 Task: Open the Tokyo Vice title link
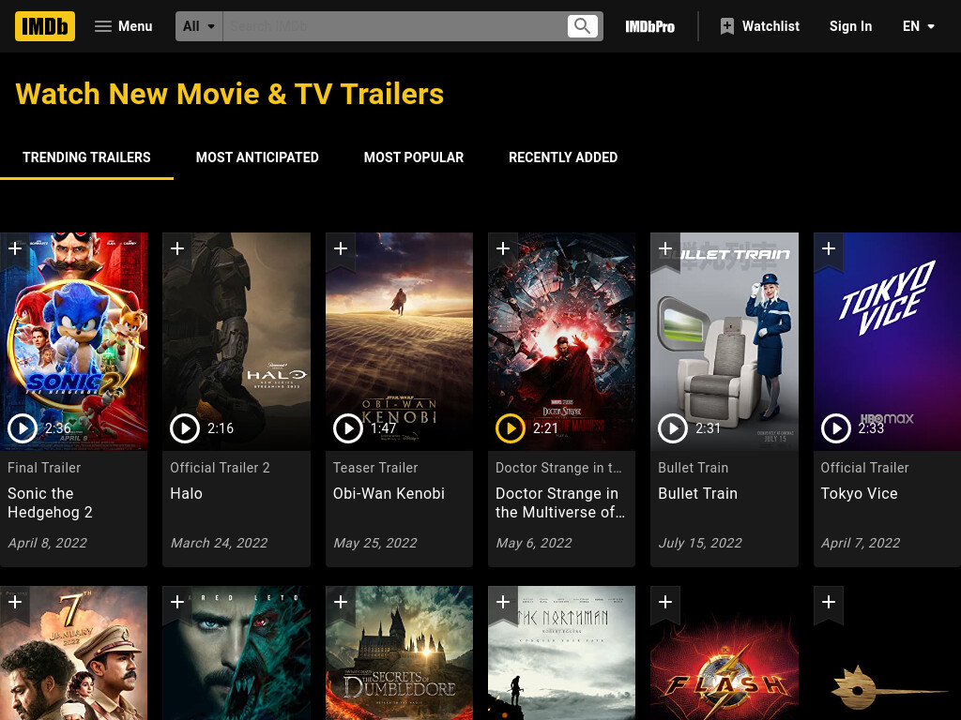click(x=860, y=493)
